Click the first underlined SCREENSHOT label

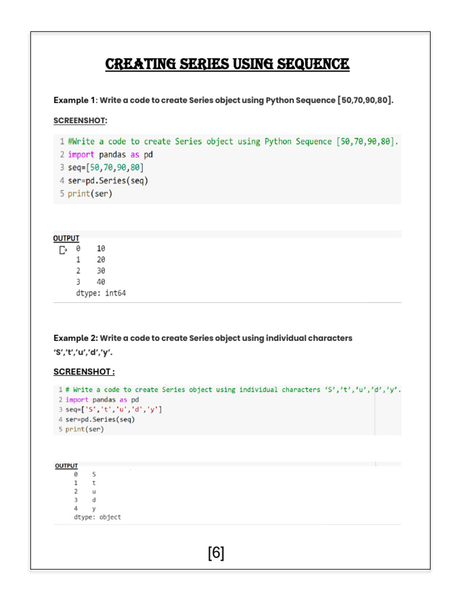79,120
